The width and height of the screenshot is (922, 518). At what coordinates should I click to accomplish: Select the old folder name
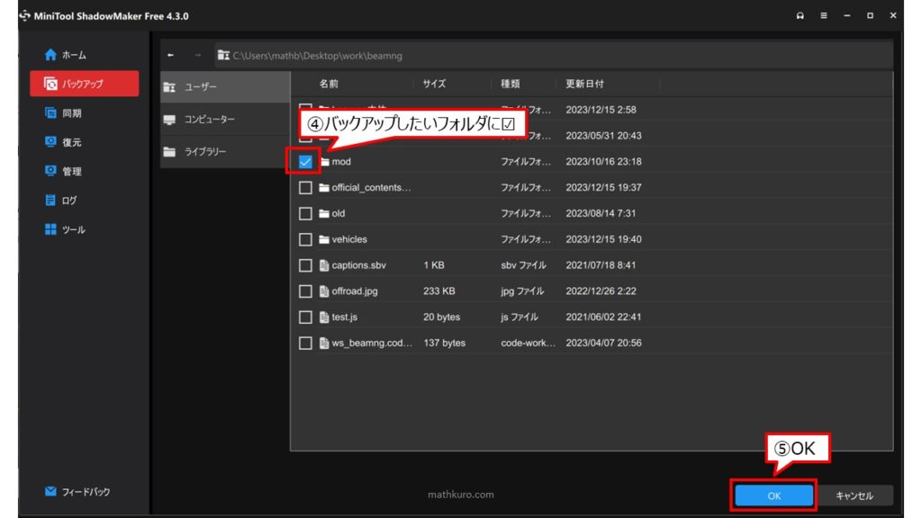pos(339,213)
